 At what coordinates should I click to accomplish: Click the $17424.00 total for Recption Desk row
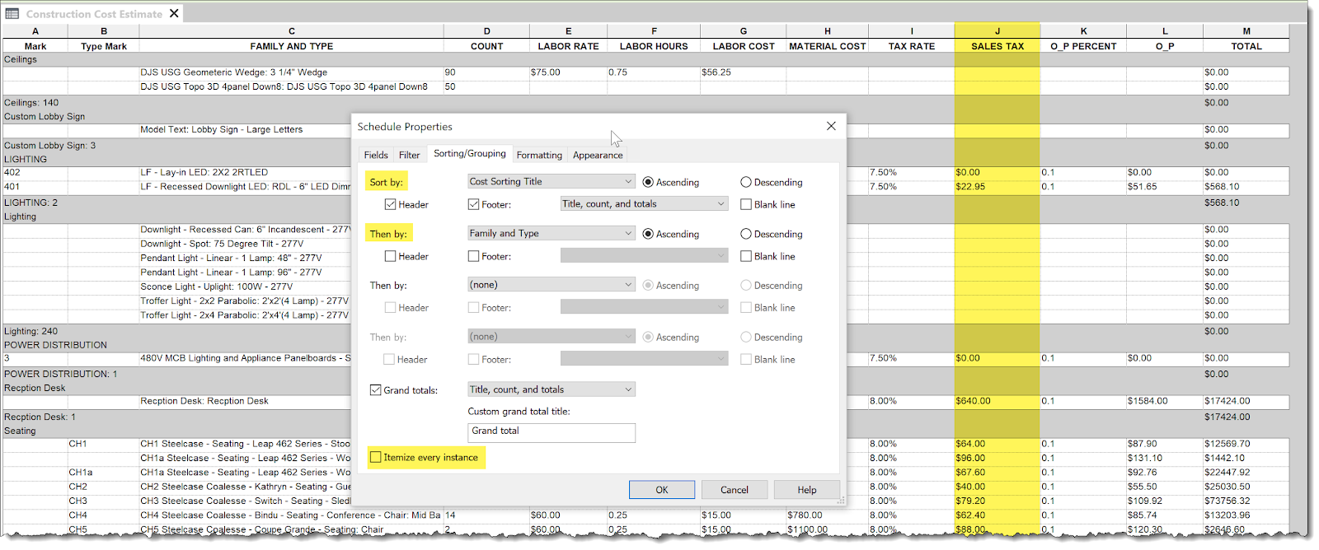pyautogui.click(x=1246, y=401)
